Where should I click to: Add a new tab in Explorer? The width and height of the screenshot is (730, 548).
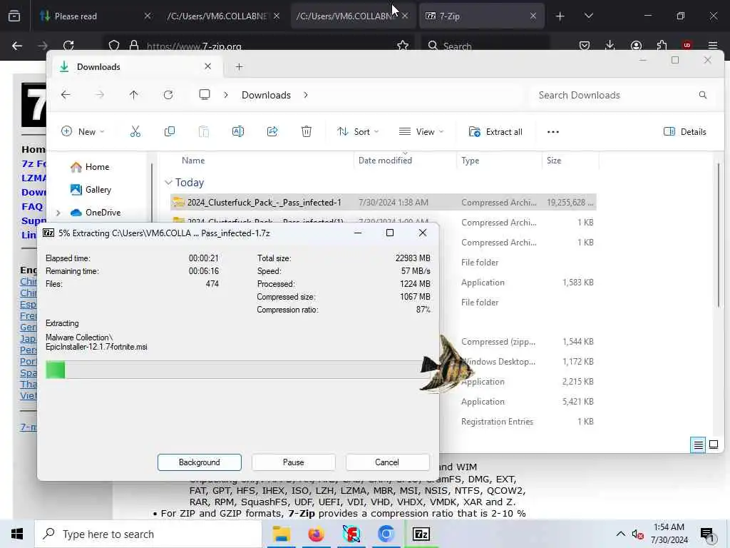pyautogui.click(x=240, y=66)
